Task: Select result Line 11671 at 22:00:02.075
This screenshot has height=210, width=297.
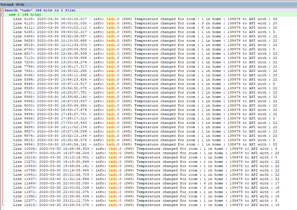Action: 146,192
